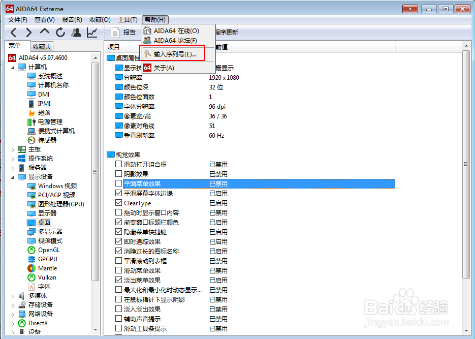Image resolution: width=475 pixels, height=339 pixels.
Task: Uncheck the 渐变窗口标题栏颜色 checkbox
Action: (x=118, y=222)
